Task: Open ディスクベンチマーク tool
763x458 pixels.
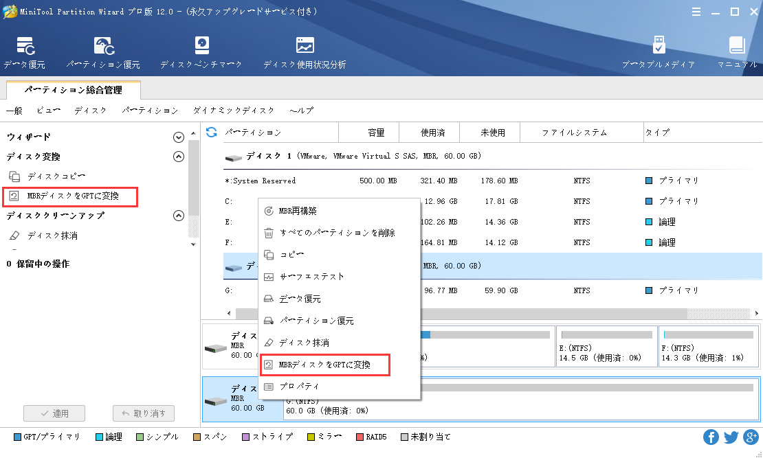Action: click(201, 52)
